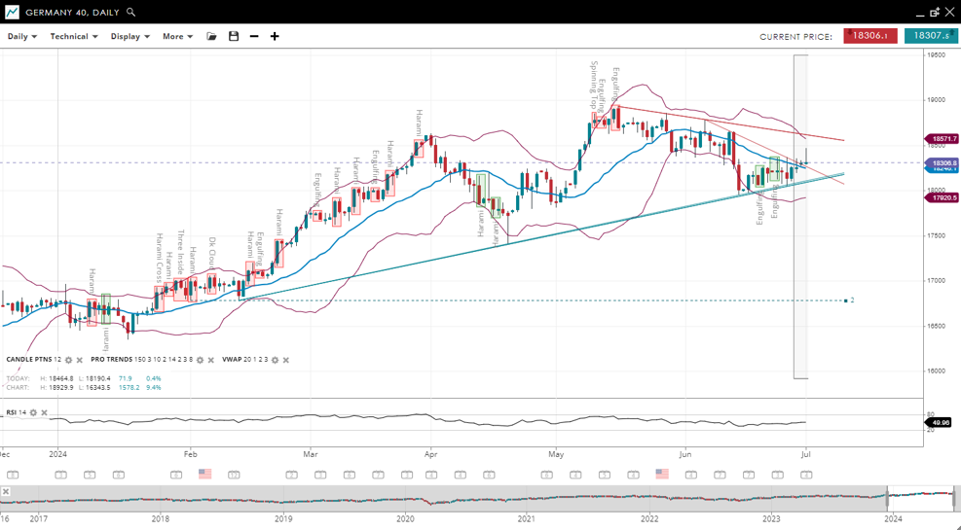Zoom in using the plus icon
Viewport: 961px width, 530px height.
[275, 37]
